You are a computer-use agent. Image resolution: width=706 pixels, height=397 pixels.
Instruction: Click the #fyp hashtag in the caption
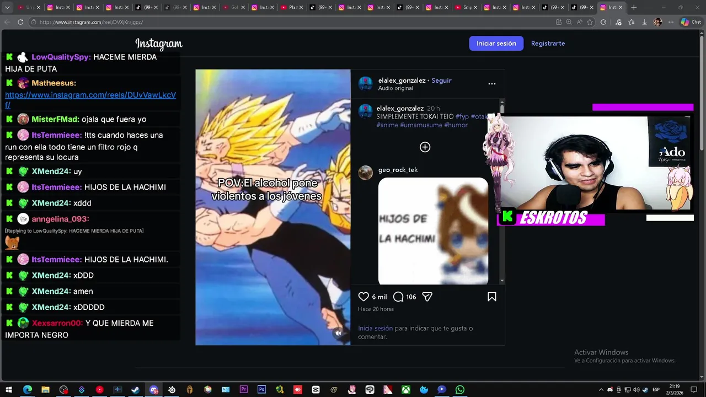click(462, 117)
